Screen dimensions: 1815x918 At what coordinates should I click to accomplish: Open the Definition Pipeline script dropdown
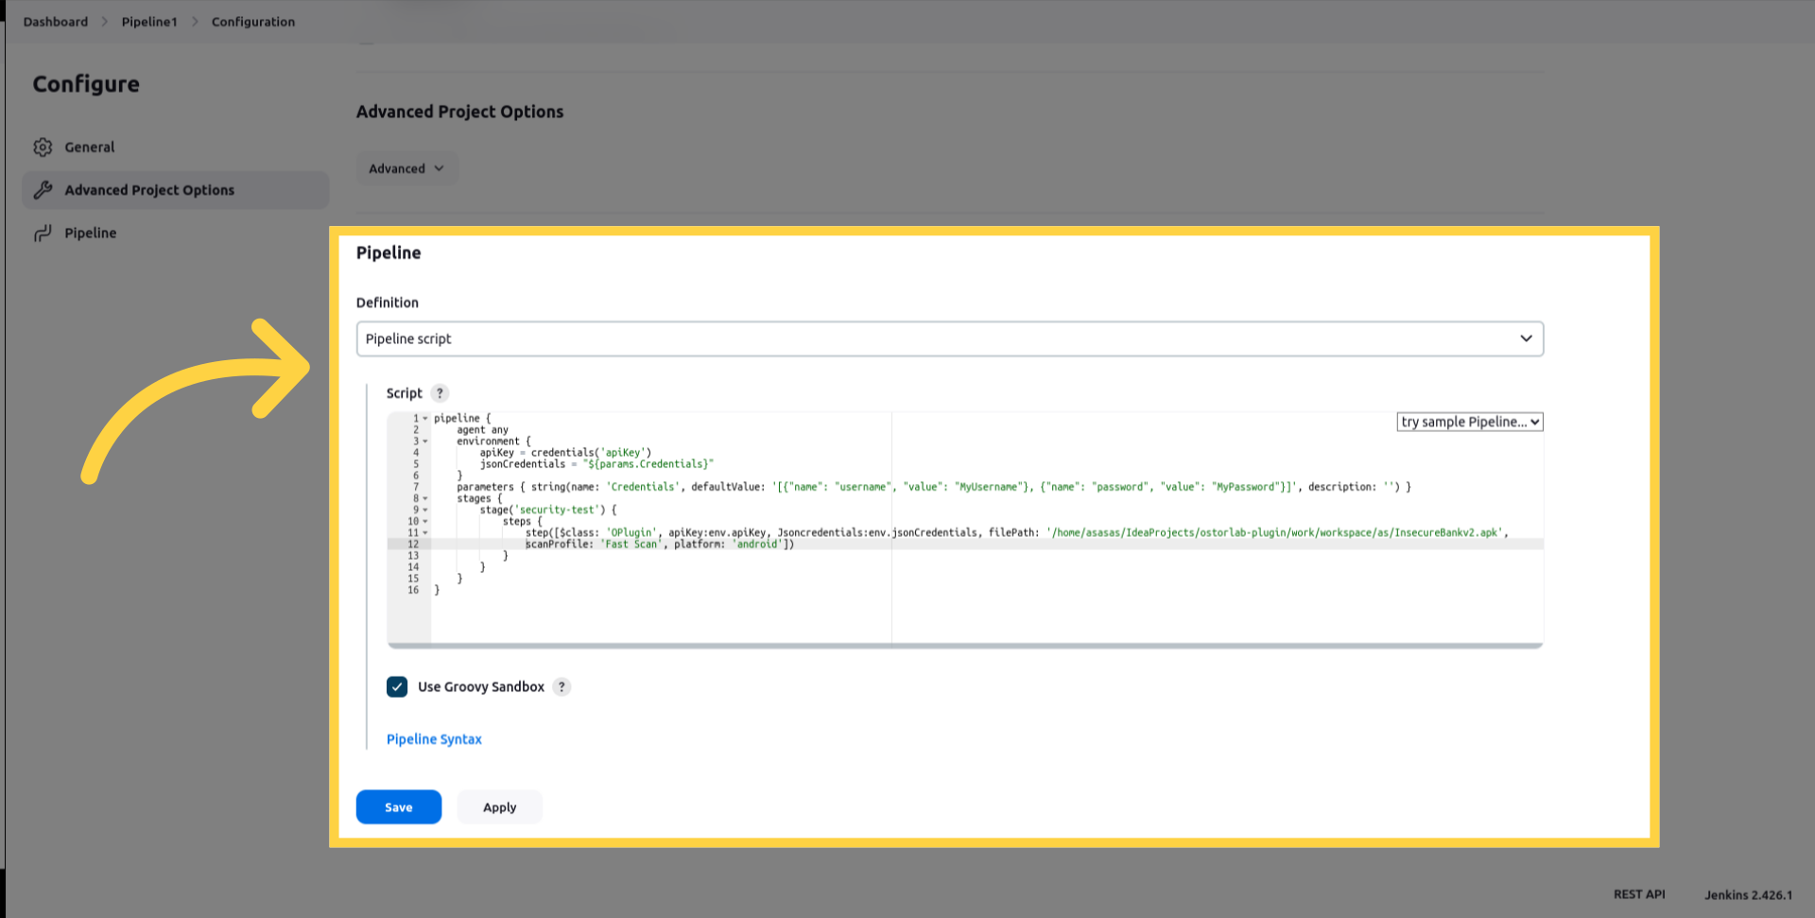(x=949, y=339)
